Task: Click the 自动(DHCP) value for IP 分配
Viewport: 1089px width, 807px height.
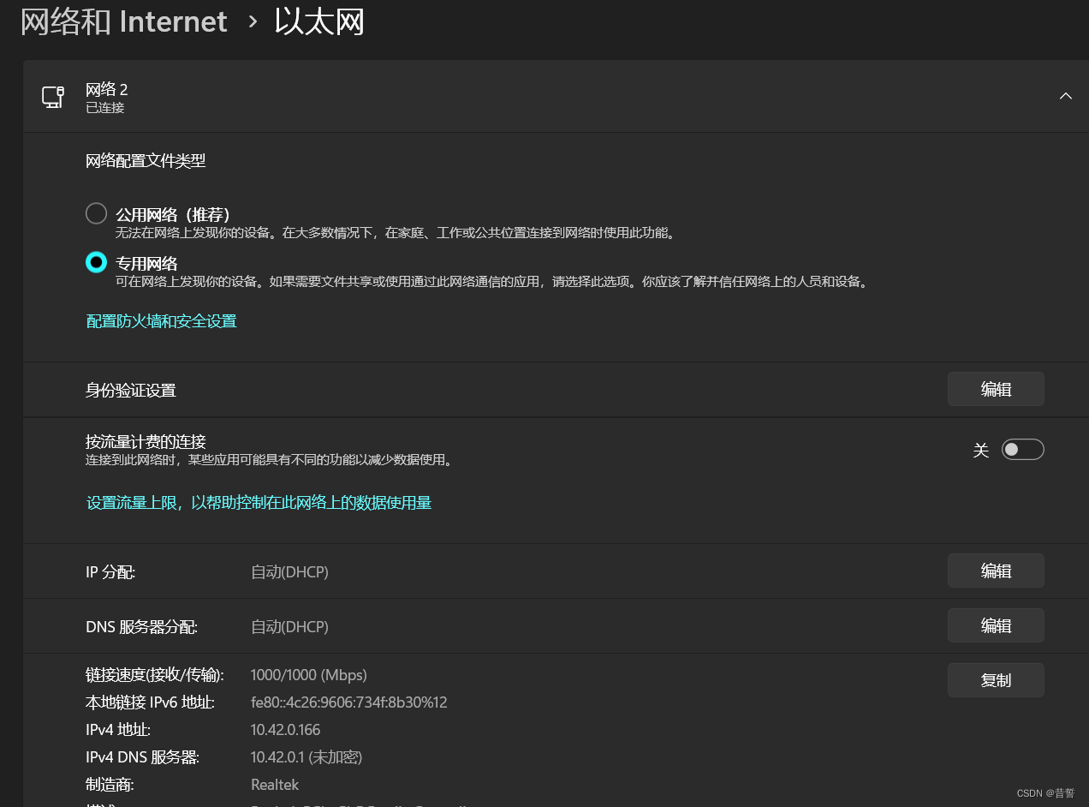Action: point(289,571)
